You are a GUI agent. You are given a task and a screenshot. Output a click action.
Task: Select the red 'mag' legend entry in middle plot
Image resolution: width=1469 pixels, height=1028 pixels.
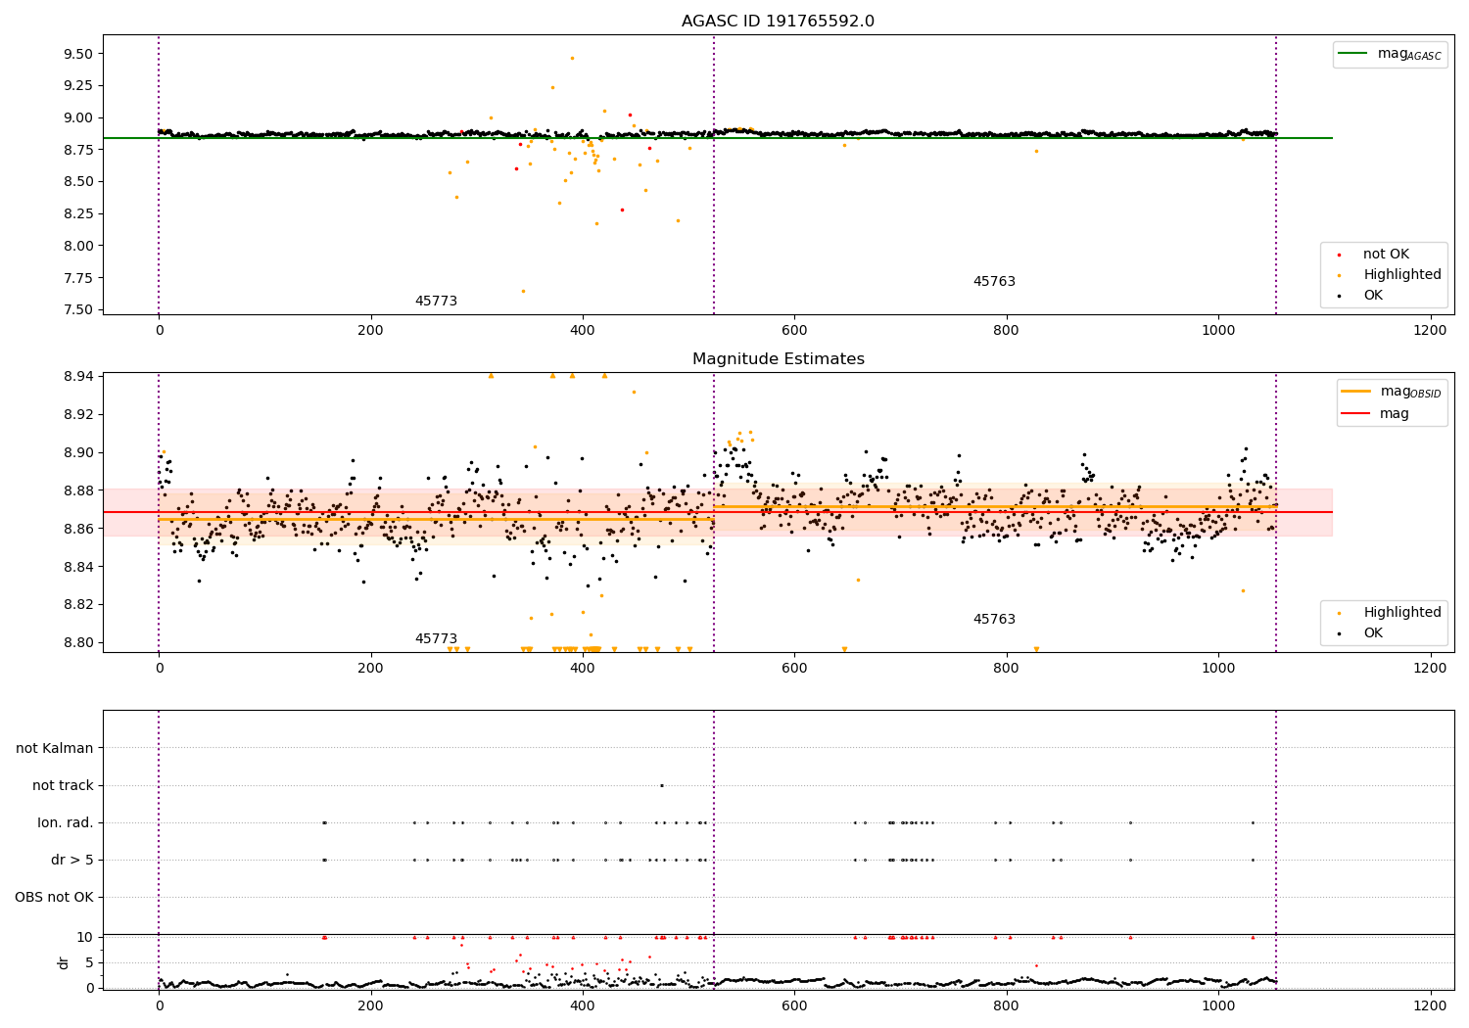pyautogui.click(x=1375, y=414)
